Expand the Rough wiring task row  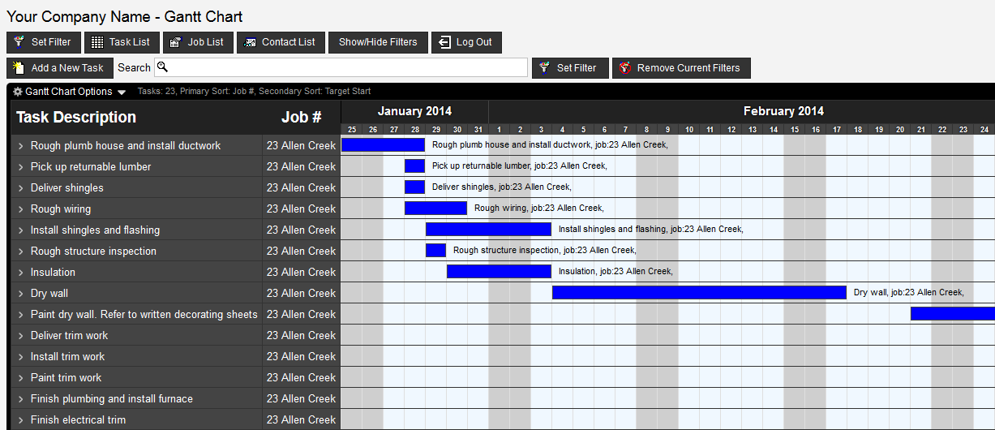pyautogui.click(x=21, y=209)
